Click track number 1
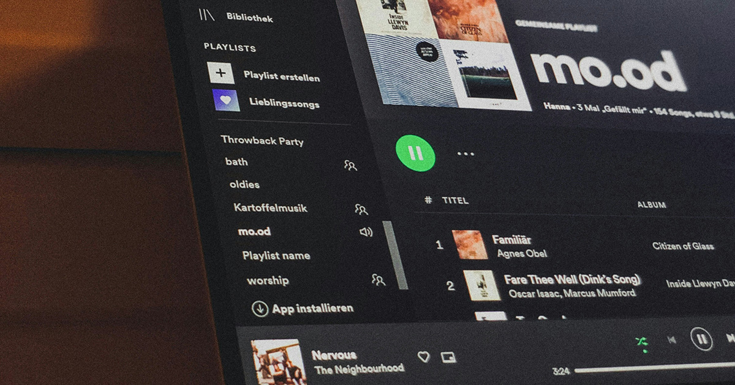 (x=439, y=245)
